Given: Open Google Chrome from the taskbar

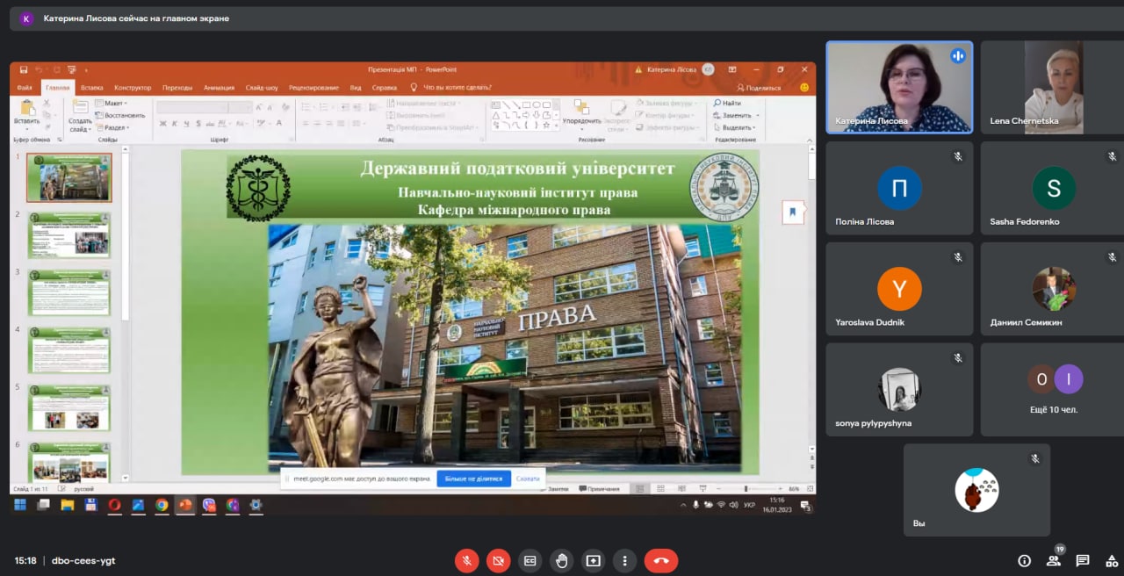Looking at the screenshot, I should click(x=162, y=505).
